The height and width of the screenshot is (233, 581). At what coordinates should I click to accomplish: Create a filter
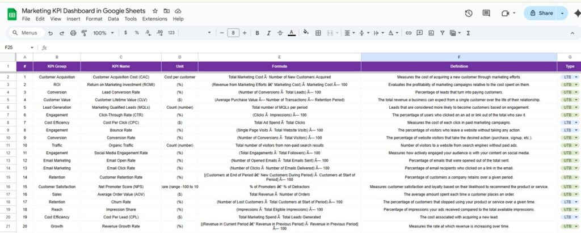click(x=442, y=33)
